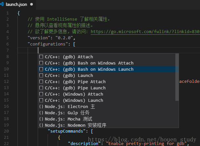Screen dimensions: 200x146
Task: Choose C/C++: (gdb) Attach suggestion
Action: click(107, 57)
